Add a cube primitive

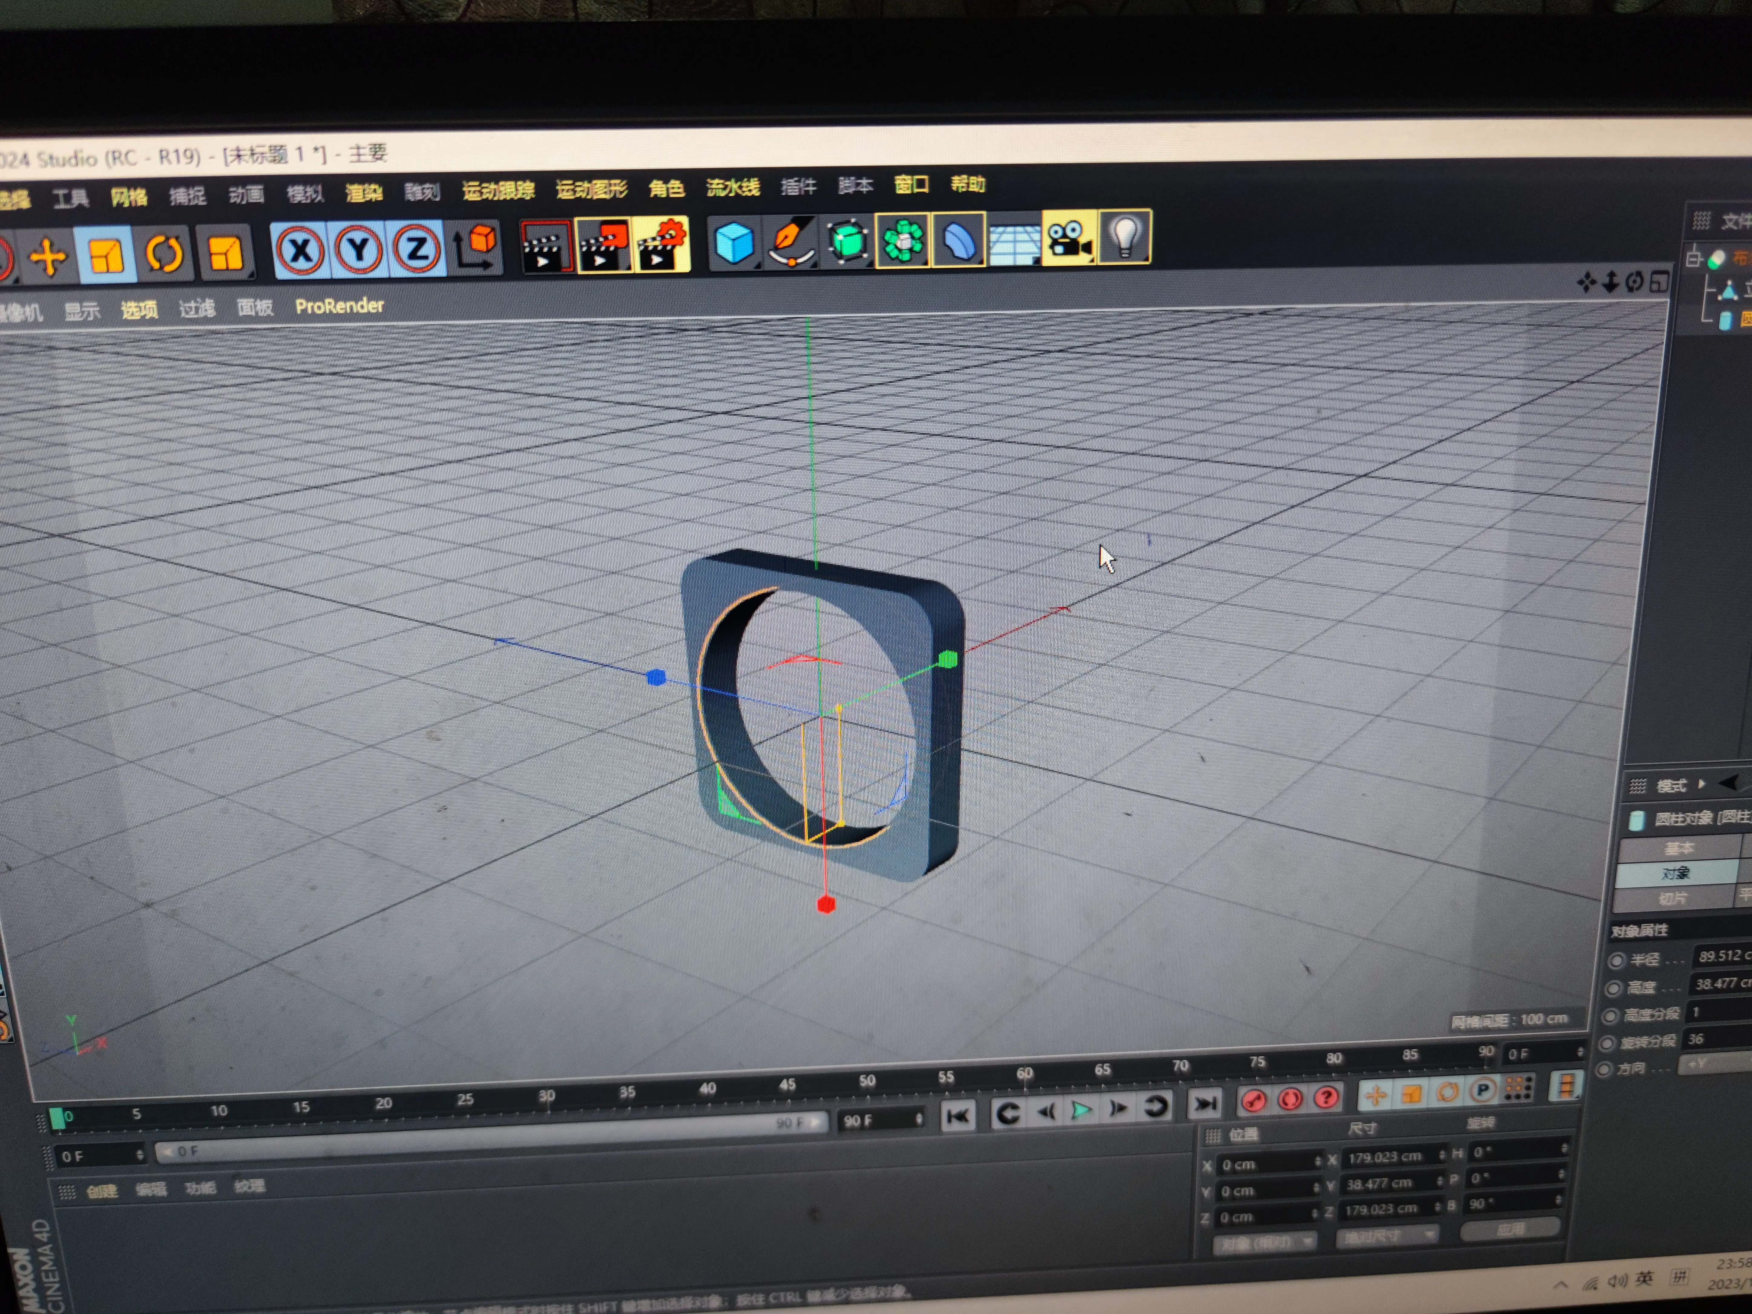[x=734, y=243]
